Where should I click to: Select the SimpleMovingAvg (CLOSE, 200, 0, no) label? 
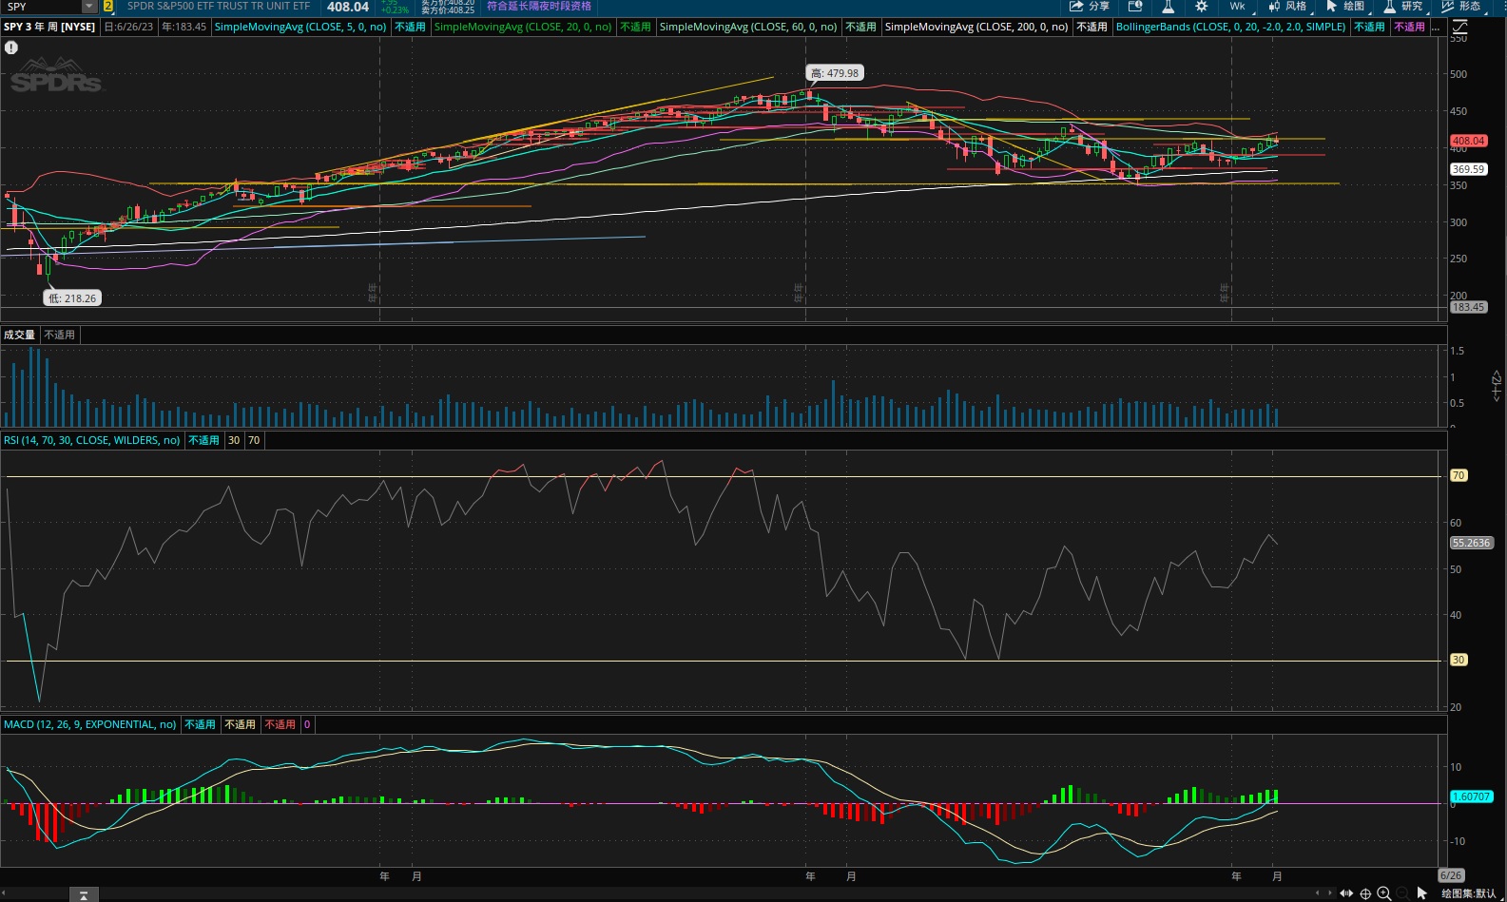[976, 27]
